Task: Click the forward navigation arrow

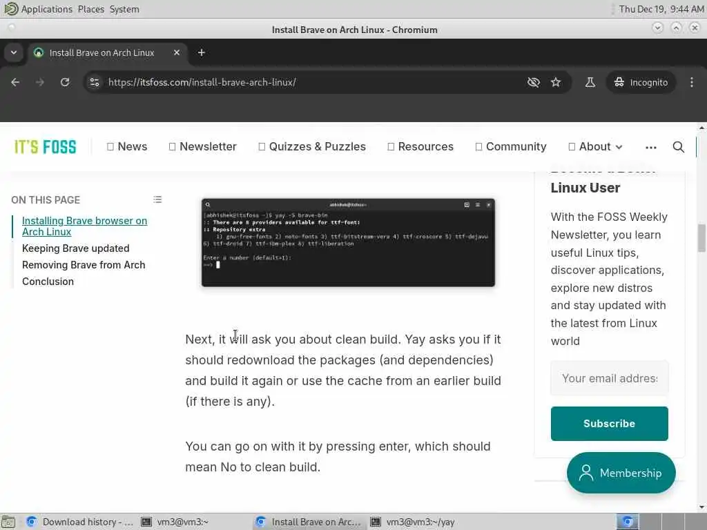Action: pyautogui.click(x=40, y=82)
